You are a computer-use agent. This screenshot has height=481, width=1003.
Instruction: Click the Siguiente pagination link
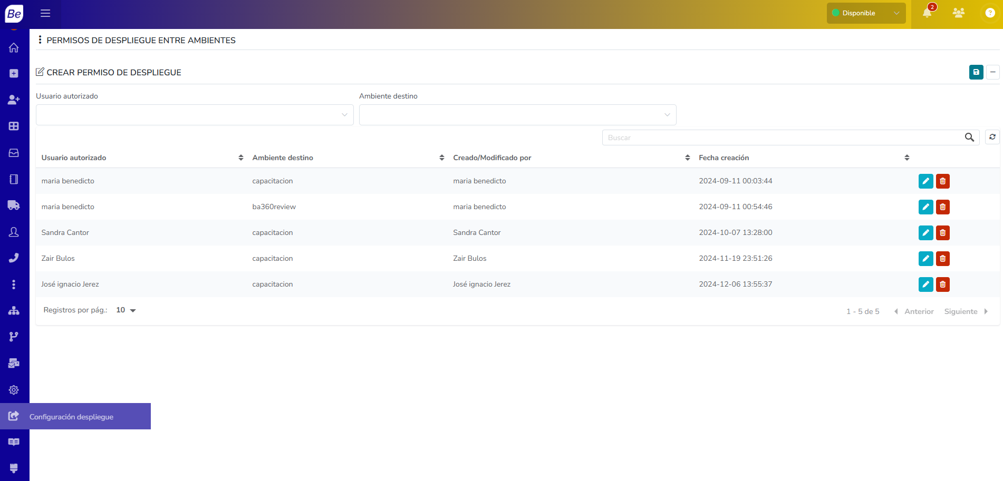pos(961,311)
